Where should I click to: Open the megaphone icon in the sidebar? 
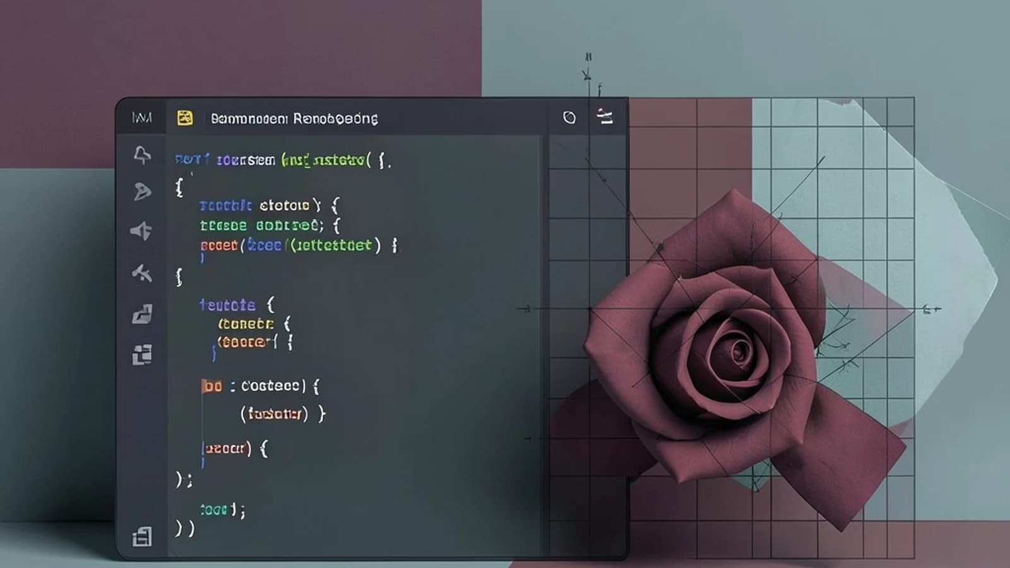(x=141, y=231)
